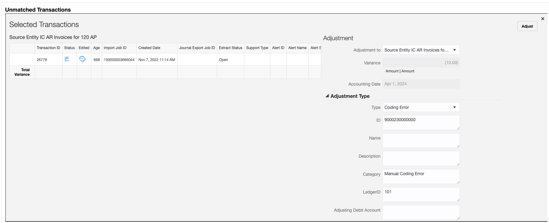Click the Age column header
This screenshot has height=223, width=549.
[x=97, y=48]
